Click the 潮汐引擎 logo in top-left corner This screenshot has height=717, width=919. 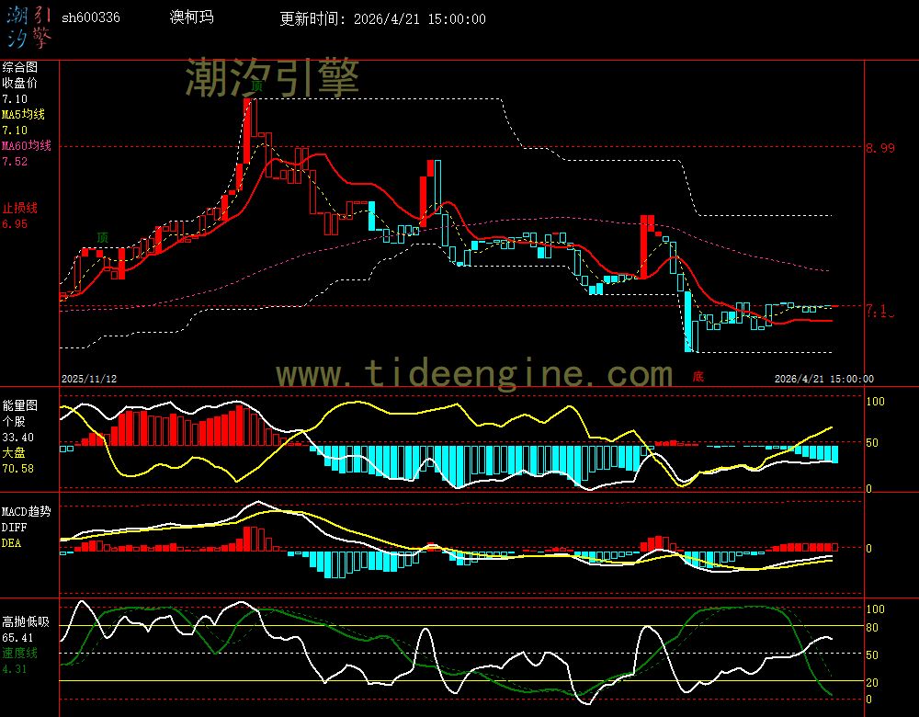pos(29,26)
